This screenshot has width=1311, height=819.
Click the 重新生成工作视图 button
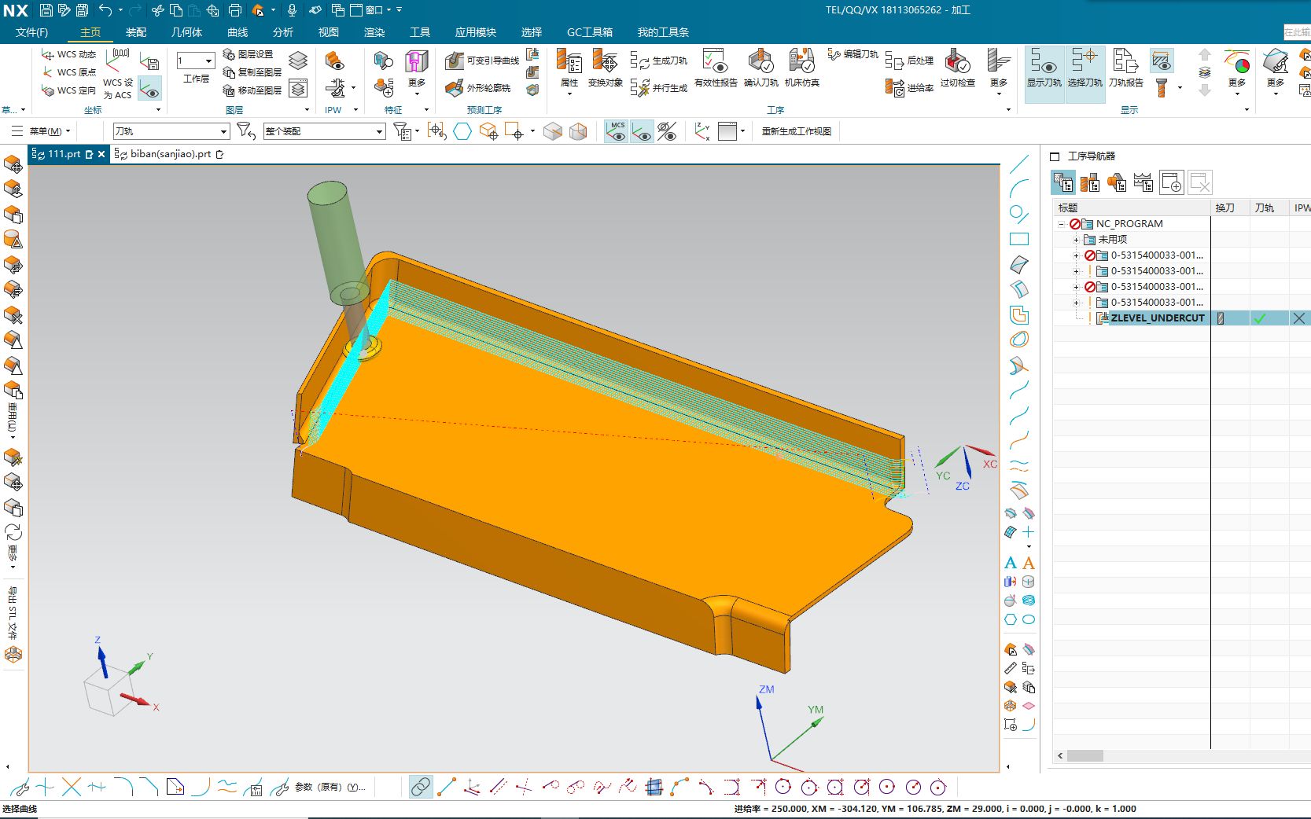pos(796,131)
